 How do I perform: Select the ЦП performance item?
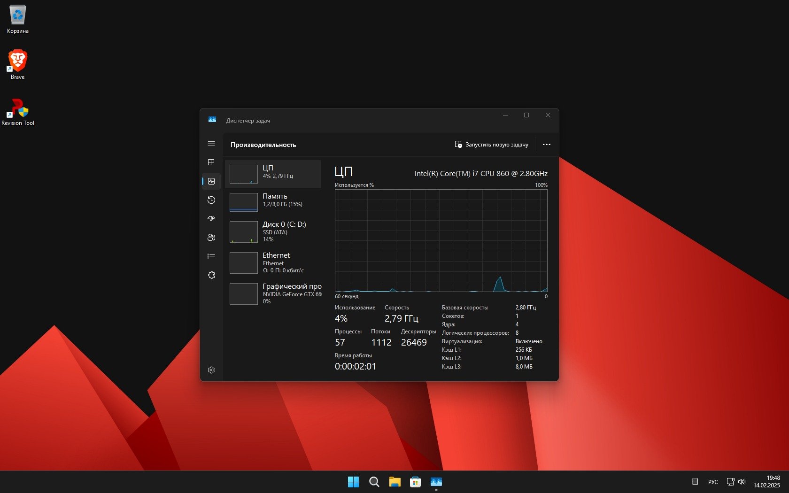(273, 174)
